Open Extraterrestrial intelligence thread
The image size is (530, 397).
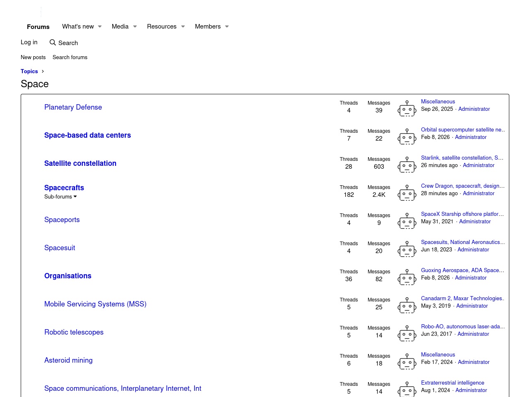tap(453, 383)
